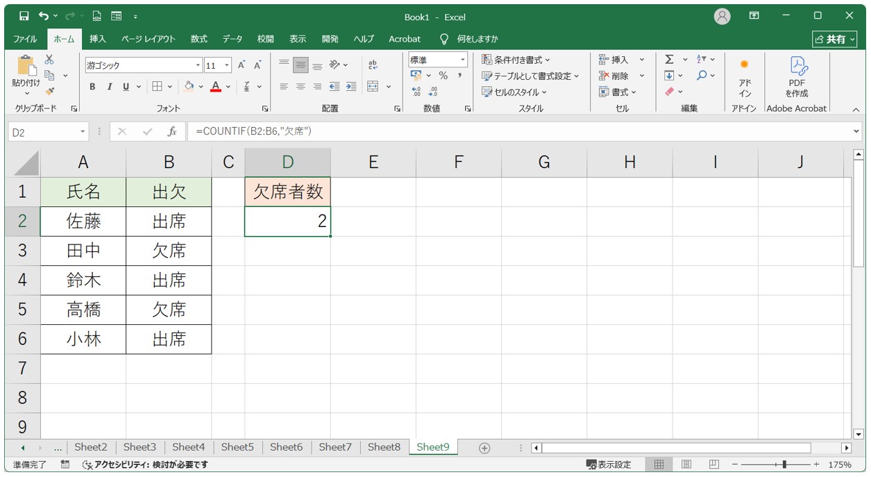This screenshot has width=871, height=477.
Task: Apply Percent Style with the % icon
Action: pyautogui.click(x=443, y=76)
